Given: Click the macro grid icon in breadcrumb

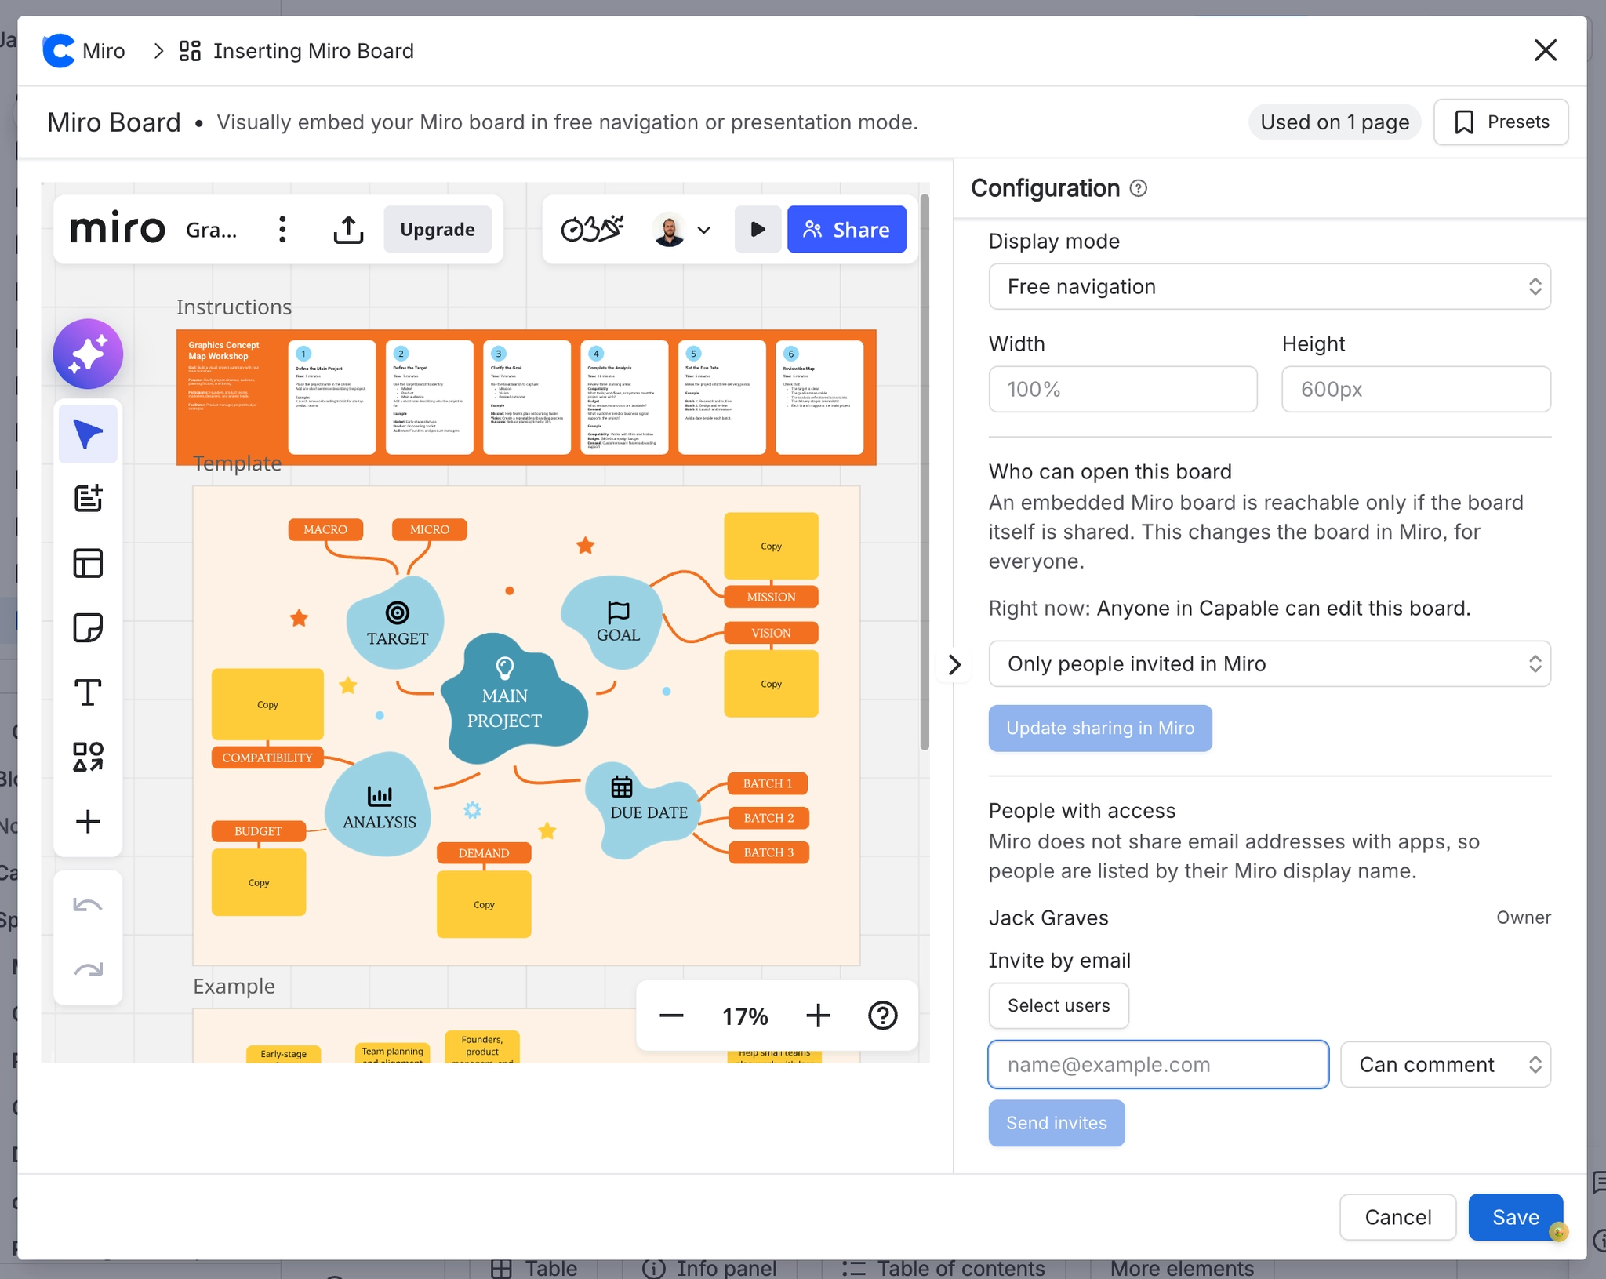Looking at the screenshot, I should 190,51.
